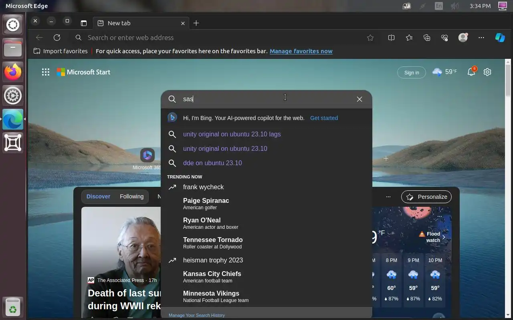Open feed more options ellipsis

(388, 197)
